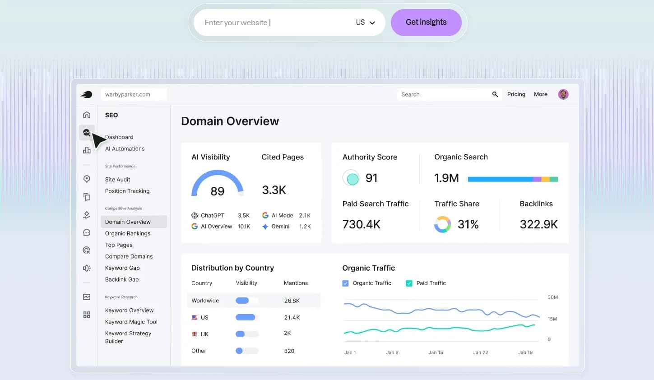
Task: Open the user avatar menu
Action: [x=563, y=94]
